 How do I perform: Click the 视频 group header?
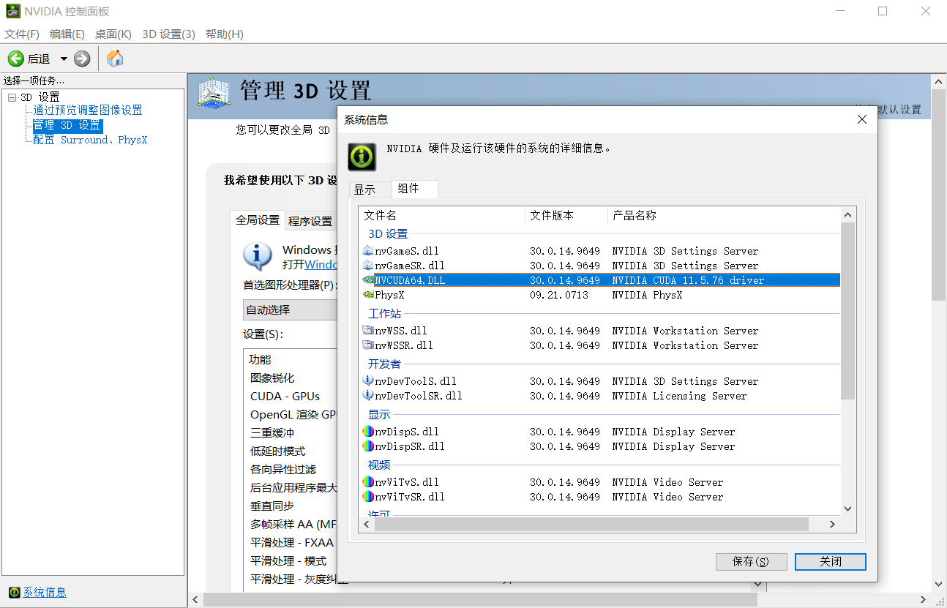point(379,465)
